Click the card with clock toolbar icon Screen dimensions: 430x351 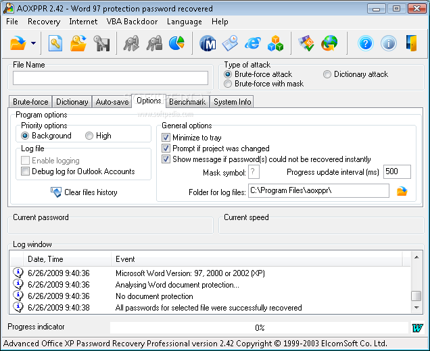tap(230, 43)
